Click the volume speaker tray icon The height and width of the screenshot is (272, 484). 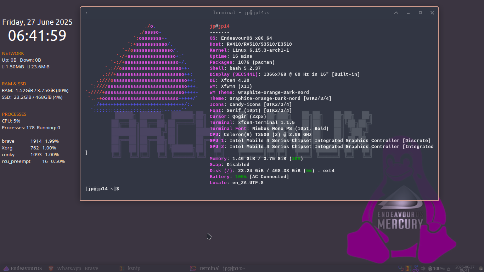(x=423, y=268)
